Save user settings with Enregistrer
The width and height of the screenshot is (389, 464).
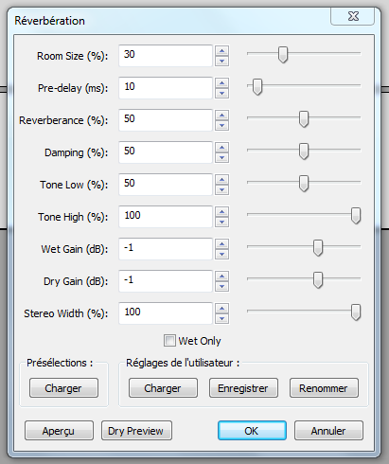click(243, 388)
